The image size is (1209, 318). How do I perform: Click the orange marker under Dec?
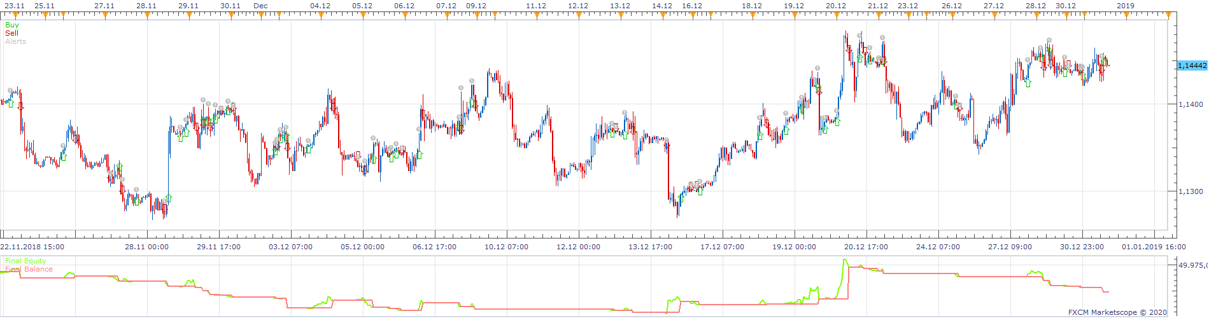pyautogui.click(x=261, y=15)
